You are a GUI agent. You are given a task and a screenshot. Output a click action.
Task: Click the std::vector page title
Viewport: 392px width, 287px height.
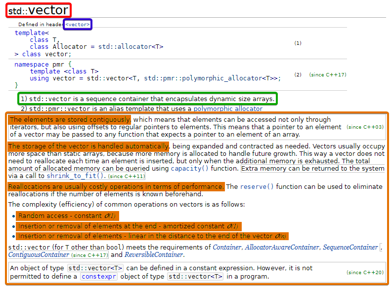(x=39, y=10)
